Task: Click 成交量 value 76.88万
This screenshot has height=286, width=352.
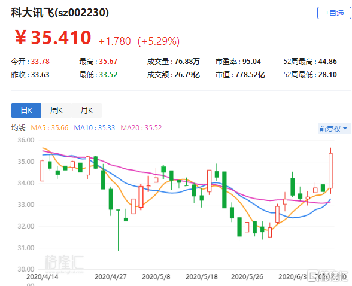Action: tap(187, 62)
